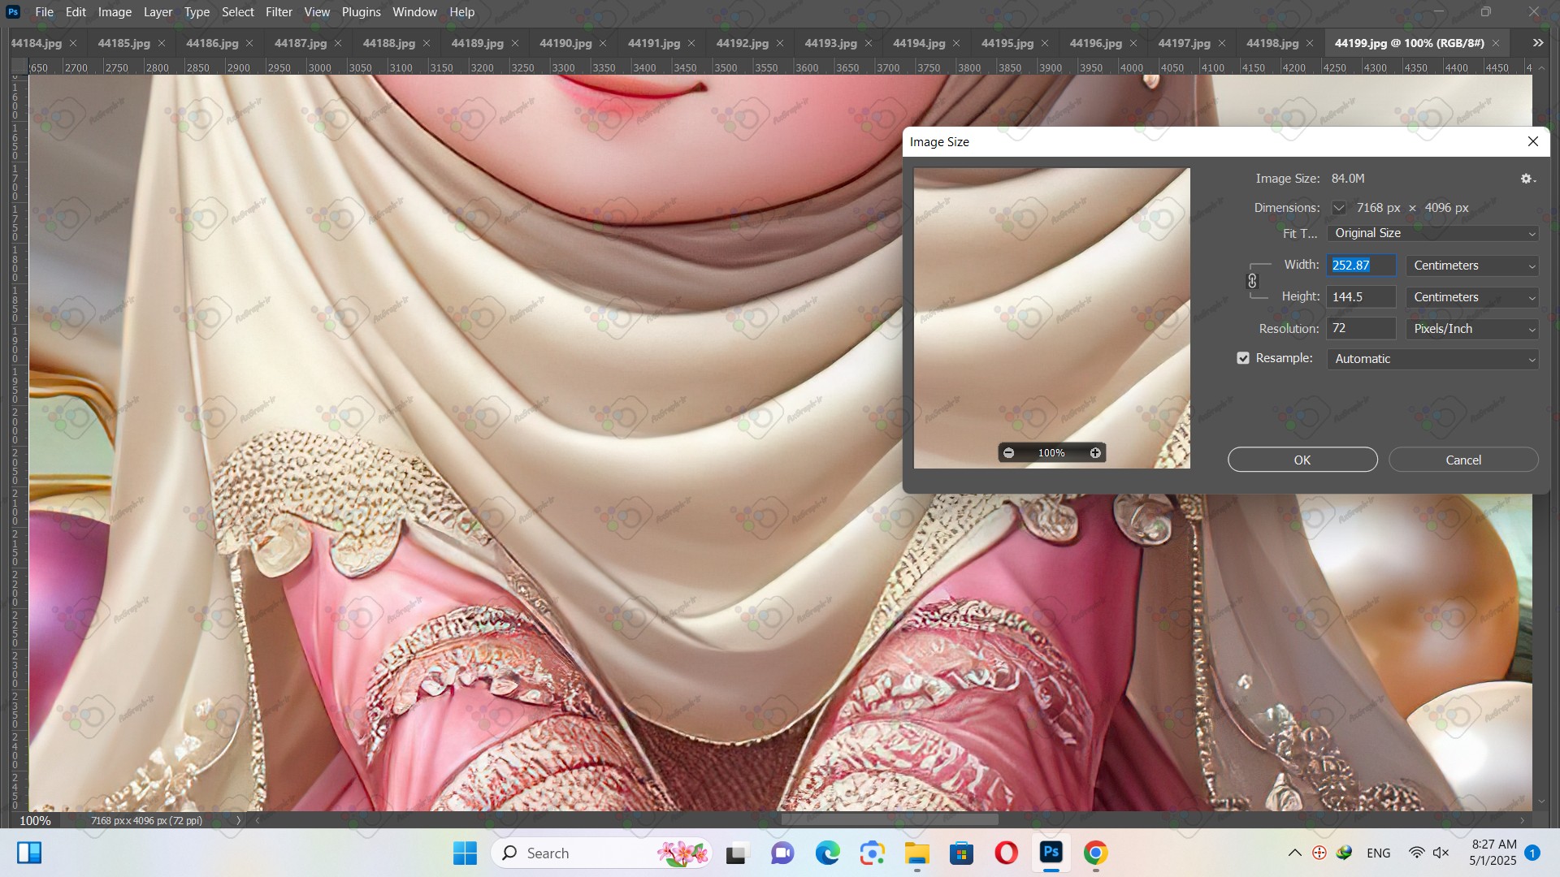Click the 100% zoom level in status bar
This screenshot has width=1560, height=877.
click(35, 821)
